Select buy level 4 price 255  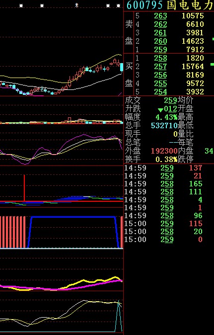160,84
